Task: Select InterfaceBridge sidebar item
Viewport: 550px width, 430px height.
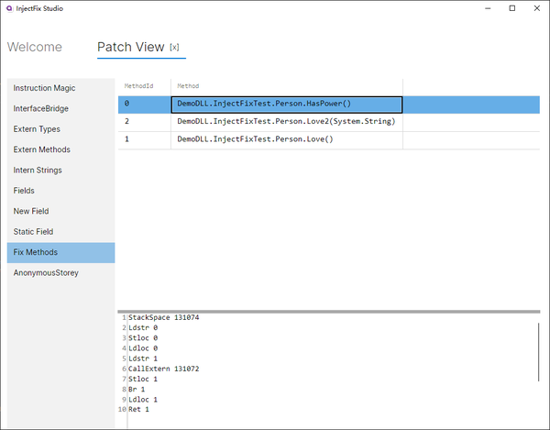Action: point(41,108)
